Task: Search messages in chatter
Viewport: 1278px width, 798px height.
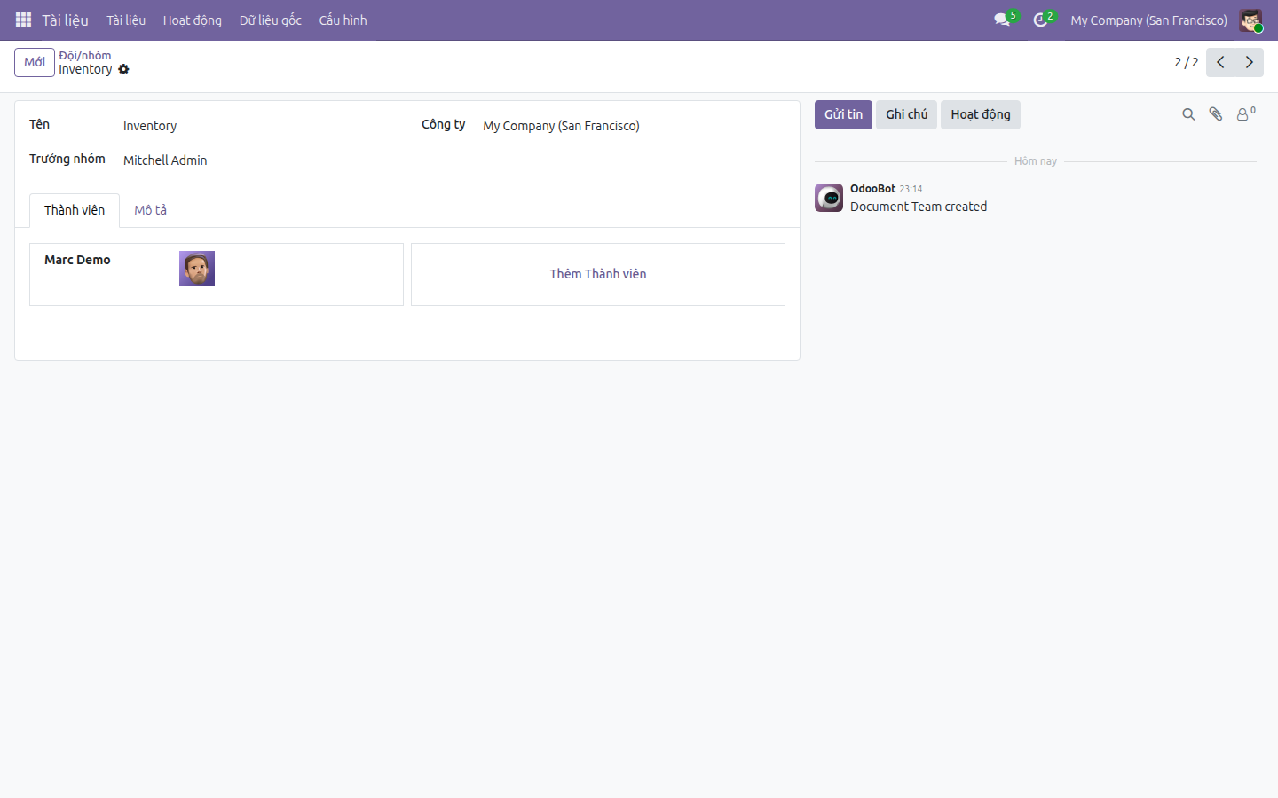Action: (1188, 114)
